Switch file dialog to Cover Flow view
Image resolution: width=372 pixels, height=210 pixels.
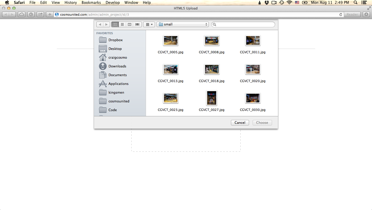137,24
